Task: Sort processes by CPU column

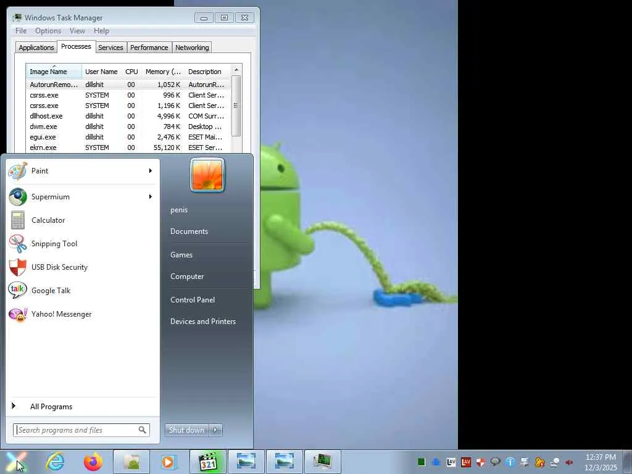Action: 132,72
